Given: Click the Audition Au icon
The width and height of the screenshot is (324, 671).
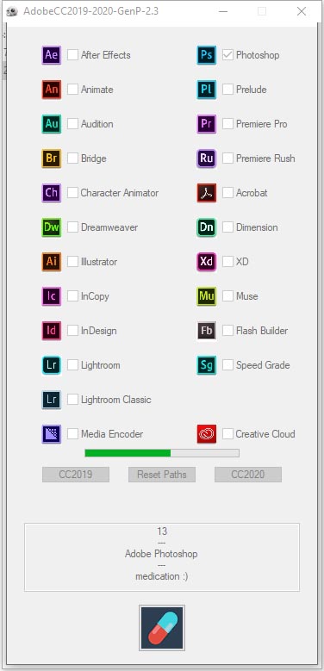Looking at the screenshot, I should click(x=52, y=124).
